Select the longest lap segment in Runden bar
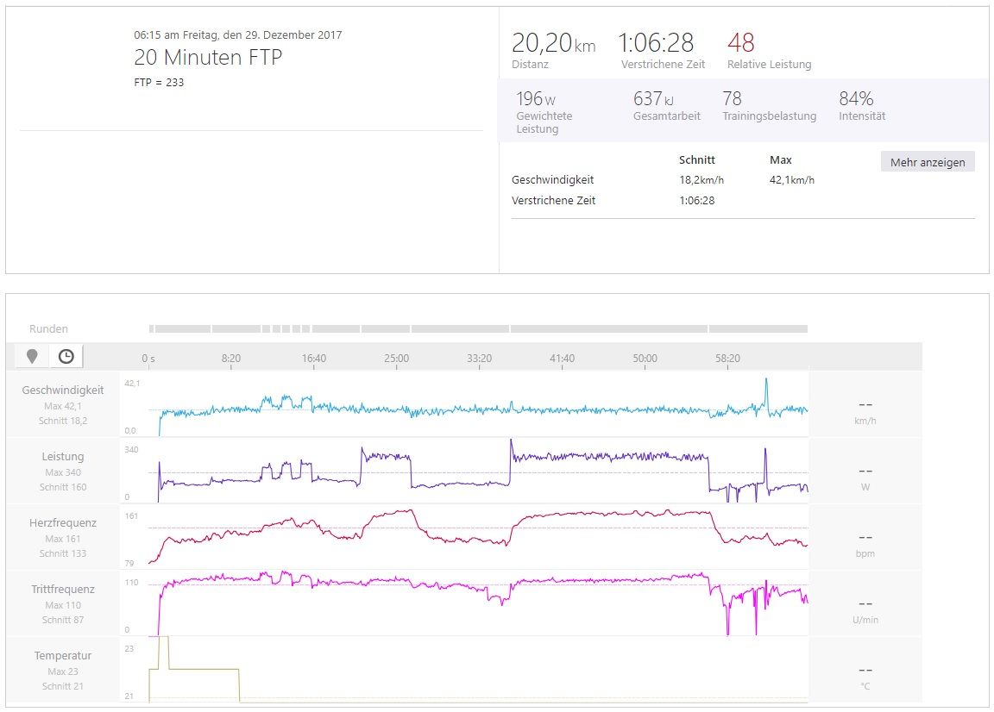 [609, 328]
